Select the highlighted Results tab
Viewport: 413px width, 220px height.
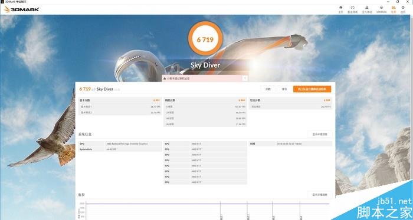(394, 9)
